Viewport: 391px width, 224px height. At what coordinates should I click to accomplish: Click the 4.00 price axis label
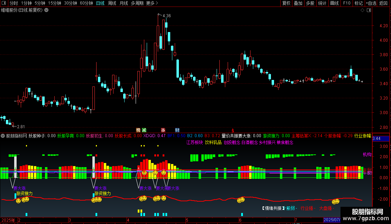click(383, 40)
